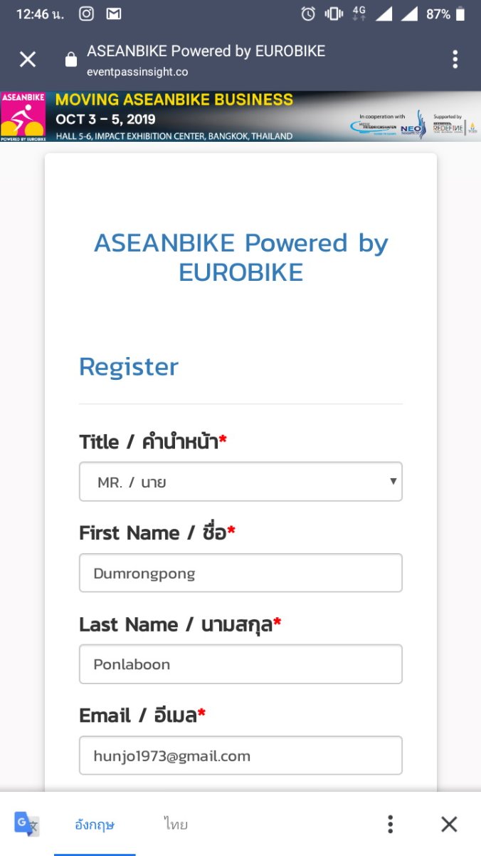Image resolution: width=481 pixels, height=856 pixels.
Task: Focus the First Name field with Dumrongpong
Action: [x=240, y=573]
